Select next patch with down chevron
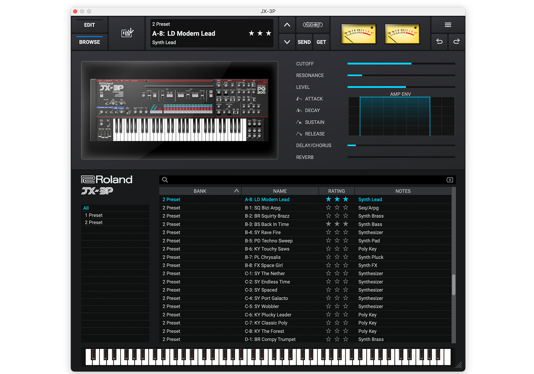This screenshot has width=534, height=374. (287, 42)
